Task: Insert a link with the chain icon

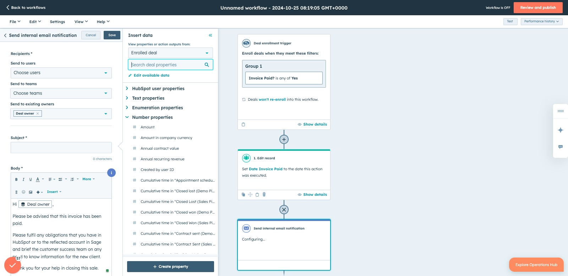Action: tap(16, 192)
